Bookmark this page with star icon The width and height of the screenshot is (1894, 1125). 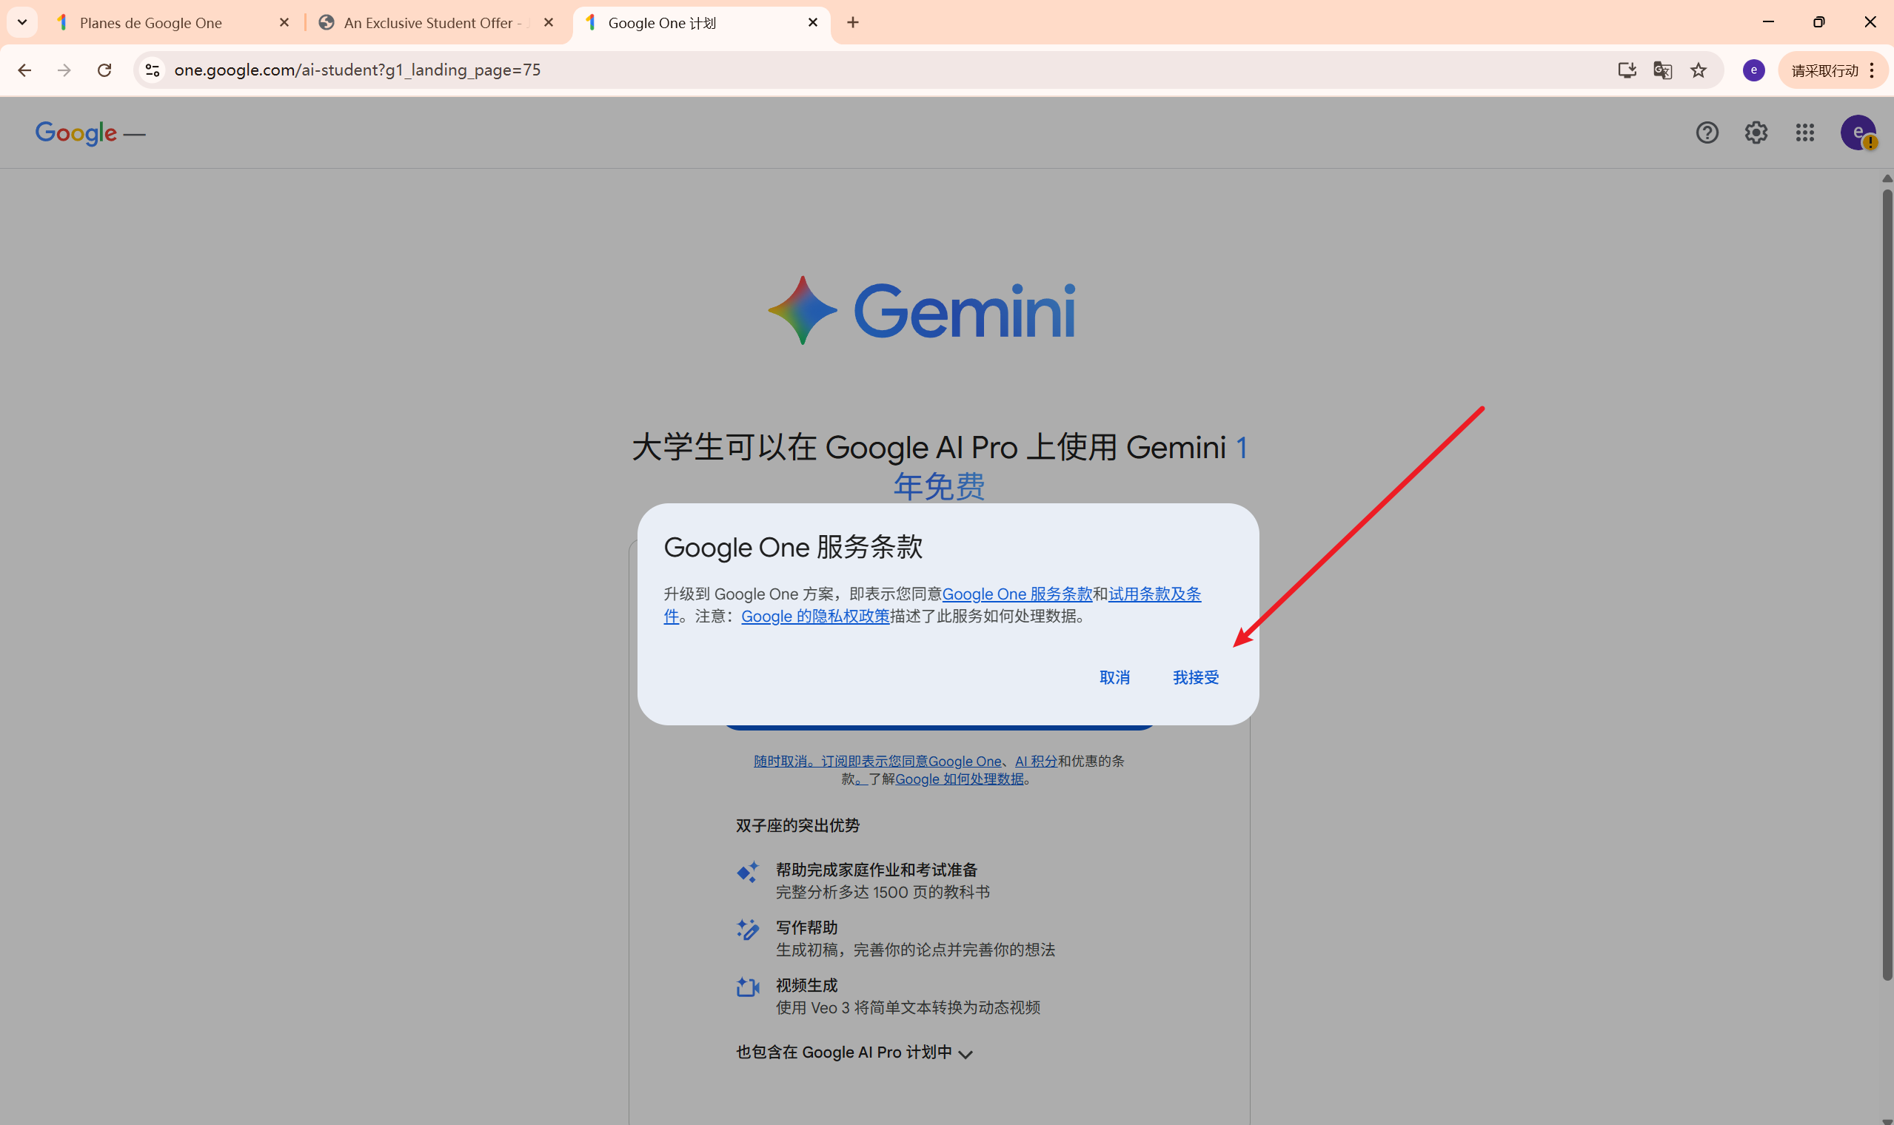1699,70
